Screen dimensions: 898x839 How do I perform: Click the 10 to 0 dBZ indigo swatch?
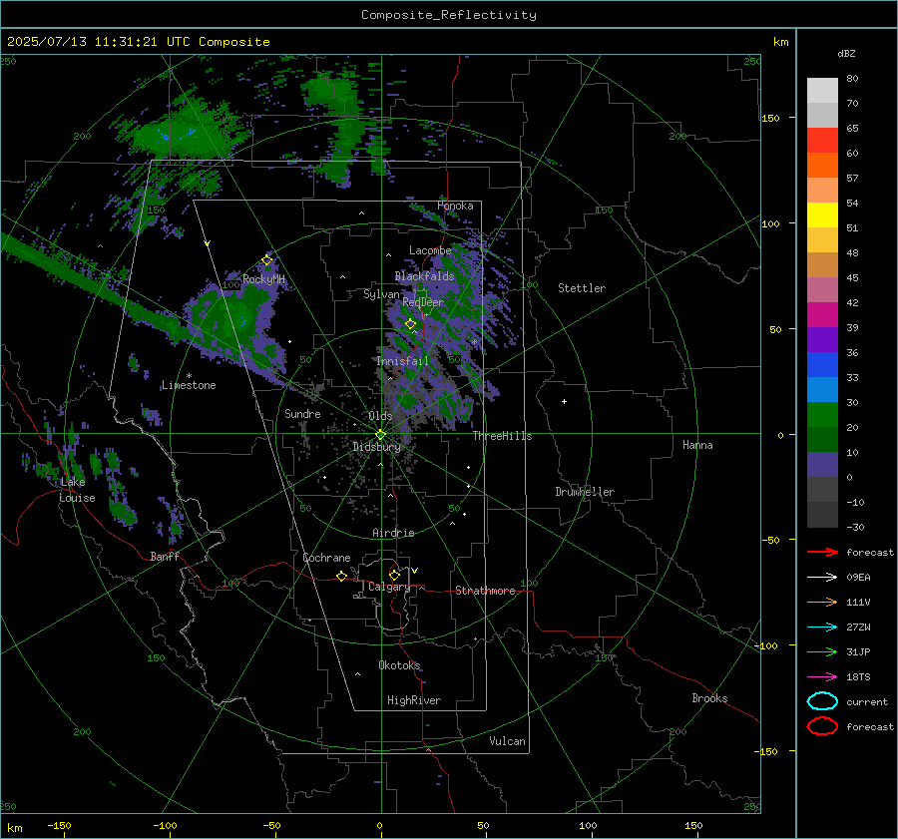[x=822, y=465]
